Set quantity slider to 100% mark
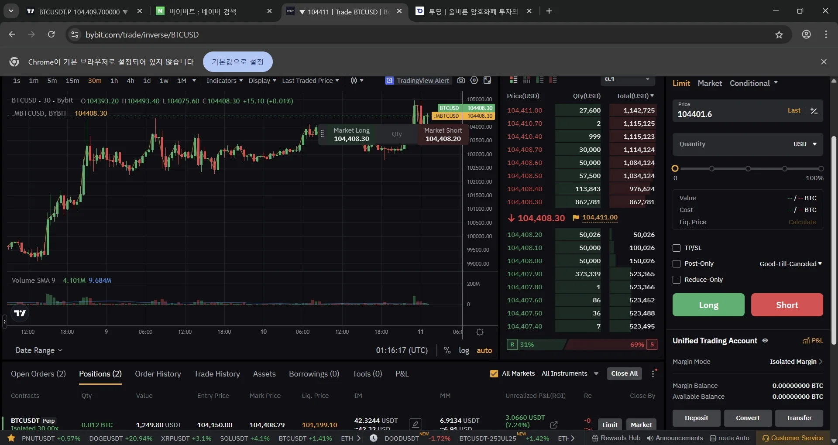 point(821,168)
